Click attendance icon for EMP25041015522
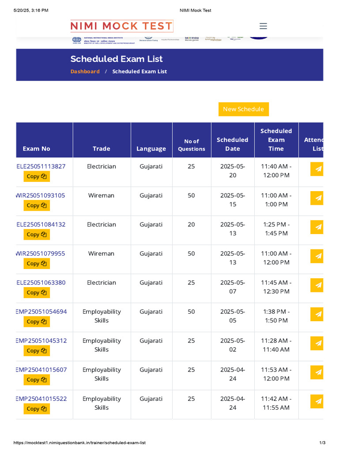The width and height of the screenshot is (339, 453). 317,401
